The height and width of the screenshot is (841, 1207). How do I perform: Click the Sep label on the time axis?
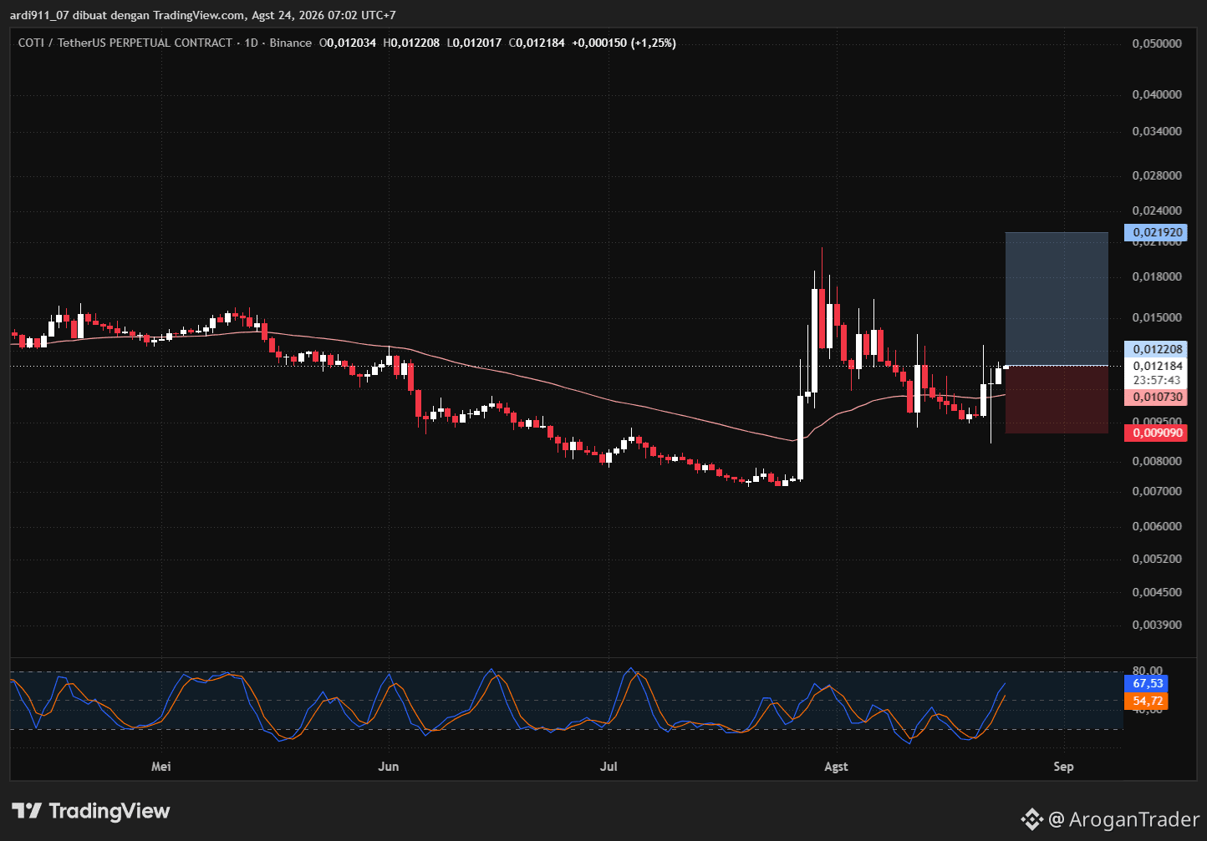tap(1063, 767)
